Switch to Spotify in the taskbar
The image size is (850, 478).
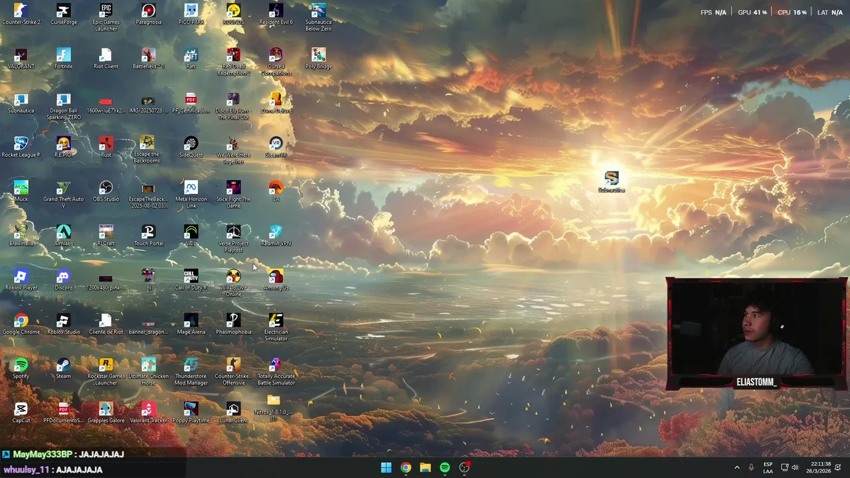445,467
